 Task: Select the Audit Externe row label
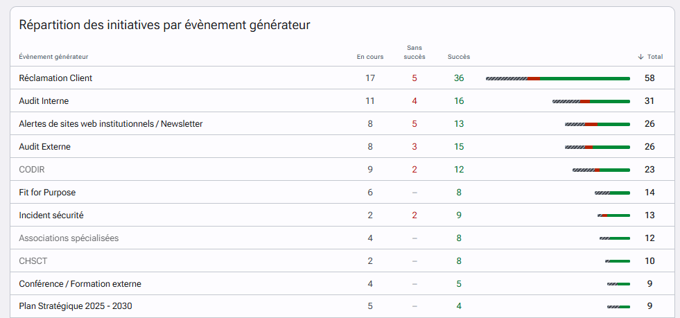coord(44,147)
